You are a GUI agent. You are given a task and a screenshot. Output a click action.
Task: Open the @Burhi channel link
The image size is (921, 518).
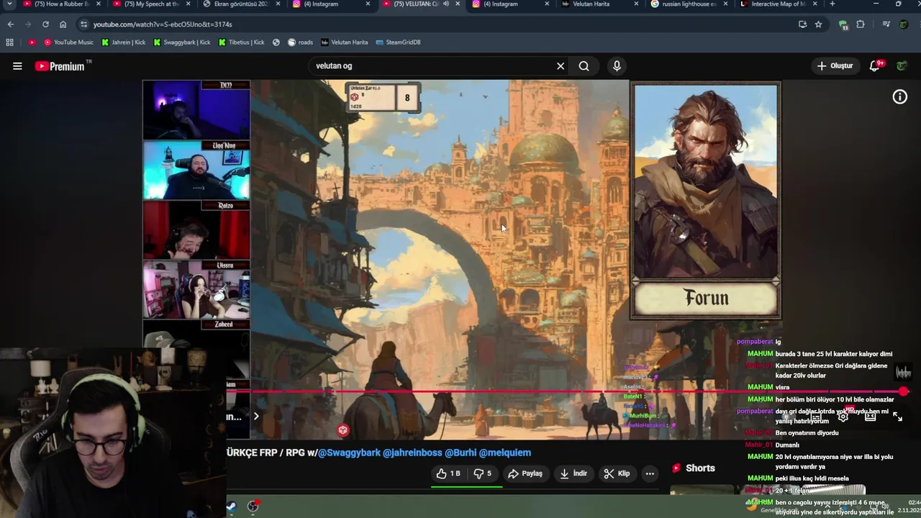460,453
